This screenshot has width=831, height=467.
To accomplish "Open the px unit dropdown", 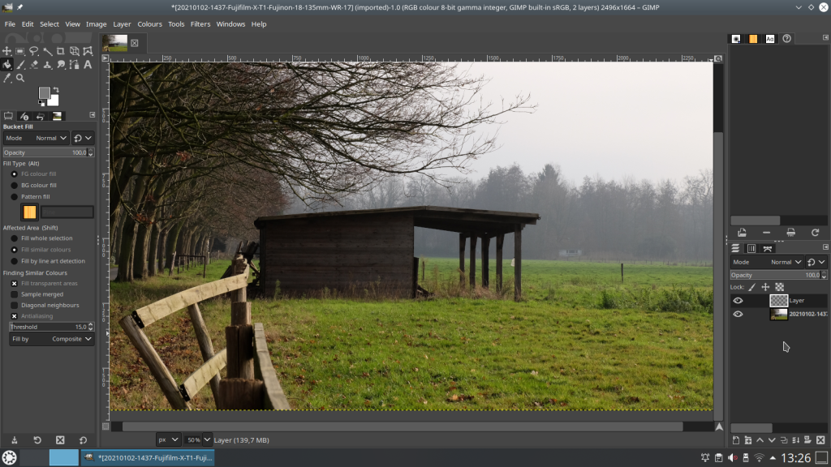I will click(x=169, y=439).
